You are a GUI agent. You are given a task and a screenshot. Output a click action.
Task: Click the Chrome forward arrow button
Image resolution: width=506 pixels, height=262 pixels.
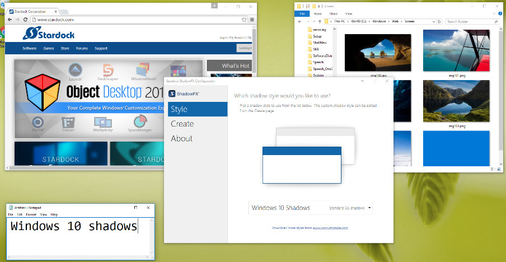pos(17,20)
